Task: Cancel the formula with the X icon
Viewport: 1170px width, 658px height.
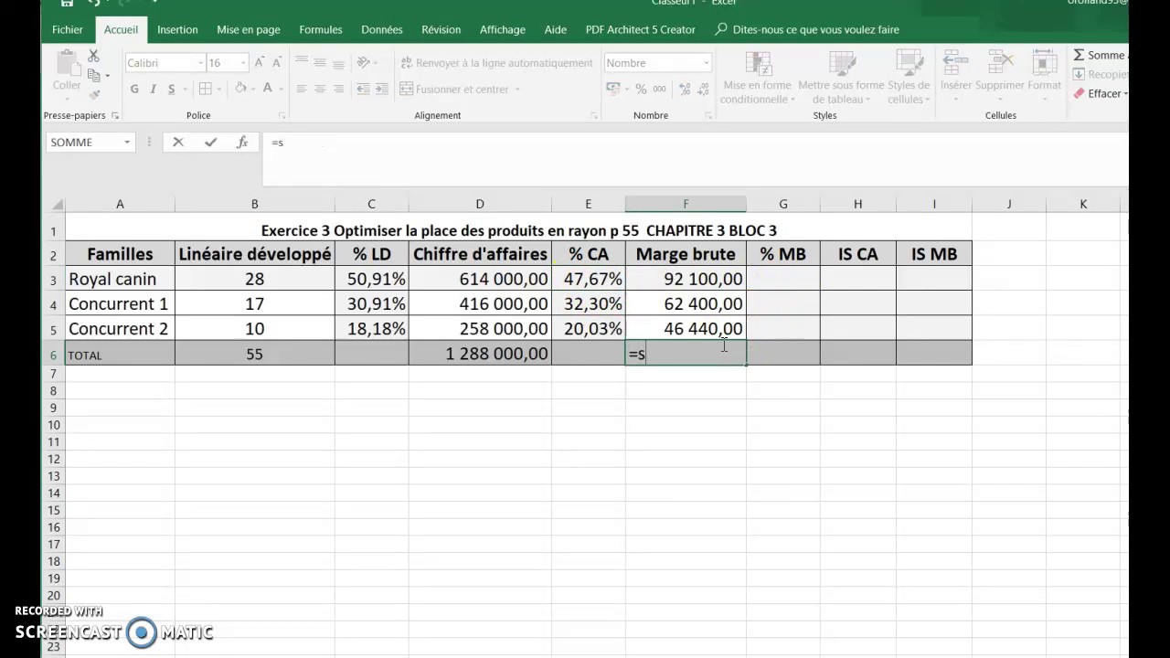Action: pyautogui.click(x=178, y=143)
